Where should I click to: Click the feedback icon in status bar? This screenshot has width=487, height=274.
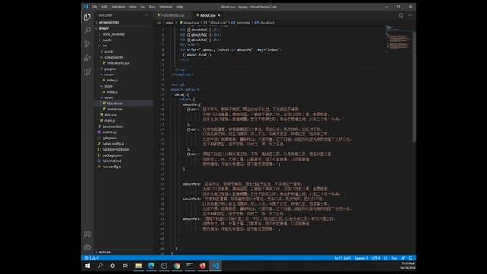click(403, 258)
